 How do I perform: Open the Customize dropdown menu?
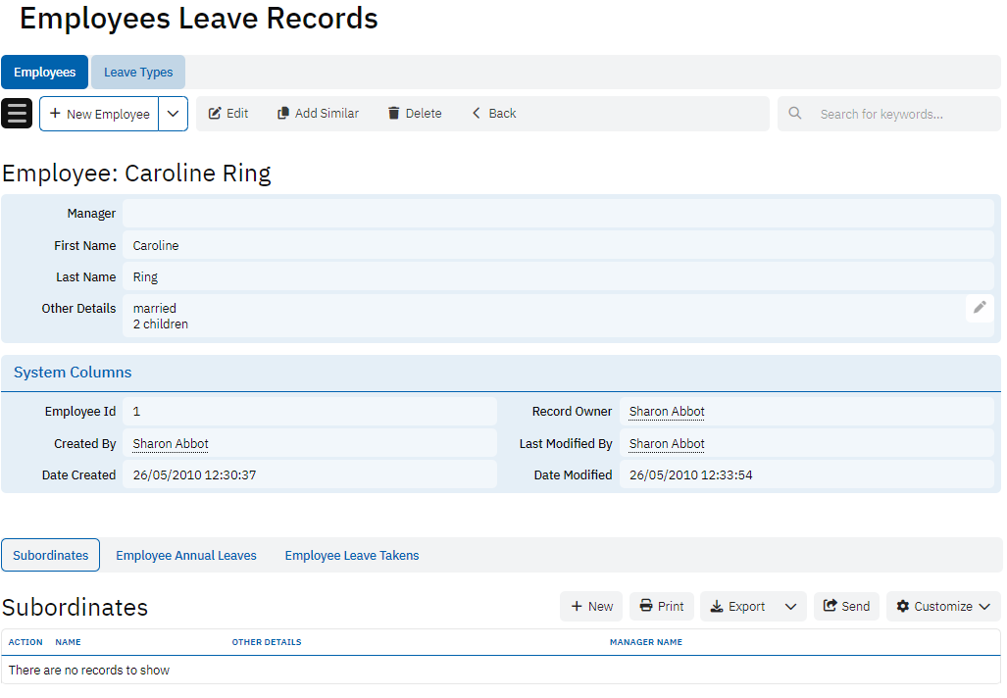[x=943, y=607]
